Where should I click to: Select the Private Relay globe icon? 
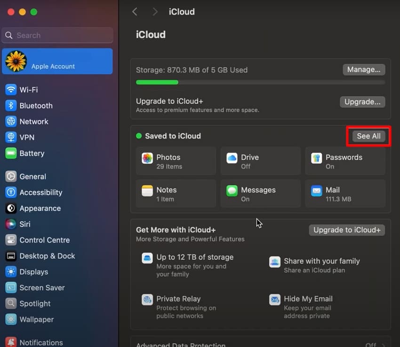pos(147,300)
